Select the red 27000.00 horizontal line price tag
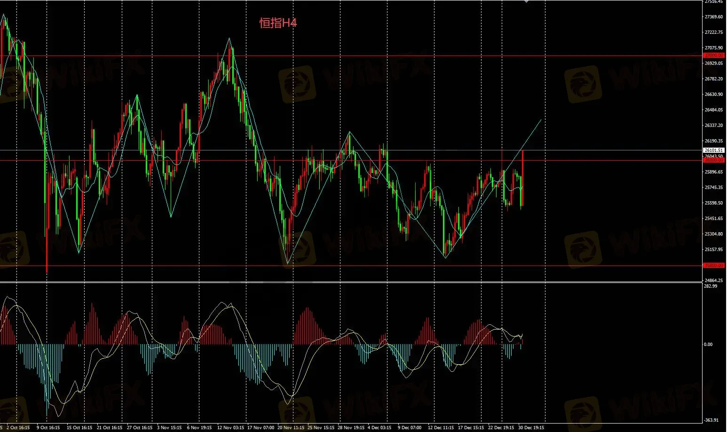727x432 pixels. 714,55
